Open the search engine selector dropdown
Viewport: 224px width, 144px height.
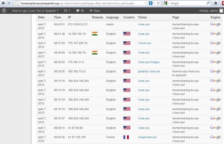[x=166, y=3]
